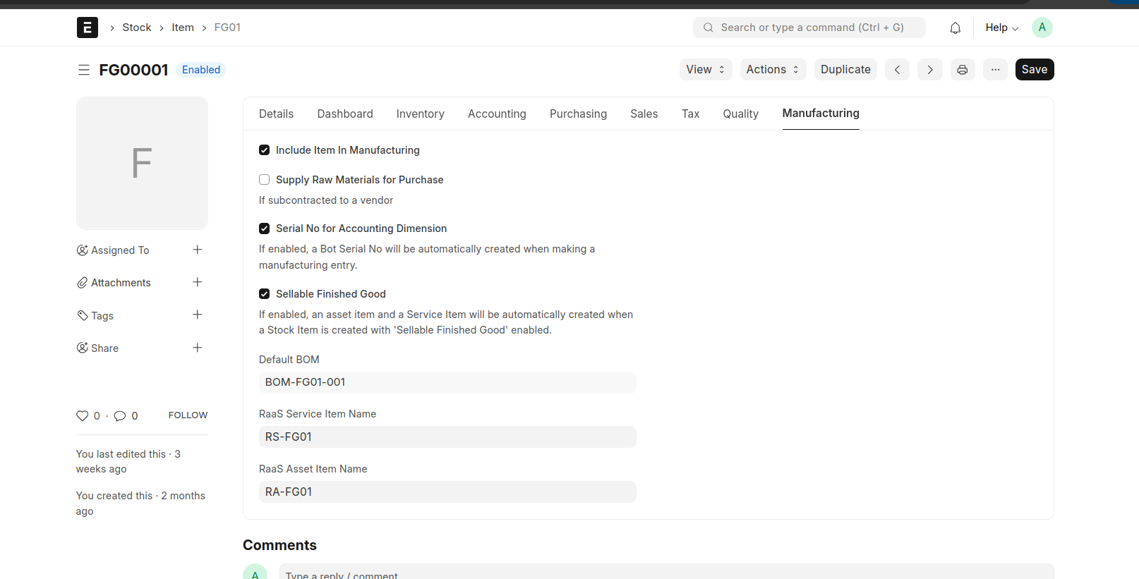The height and width of the screenshot is (579, 1139).
Task: Uncheck Include Item In Manufacturing
Action: pyautogui.click(x=265, y=150)
